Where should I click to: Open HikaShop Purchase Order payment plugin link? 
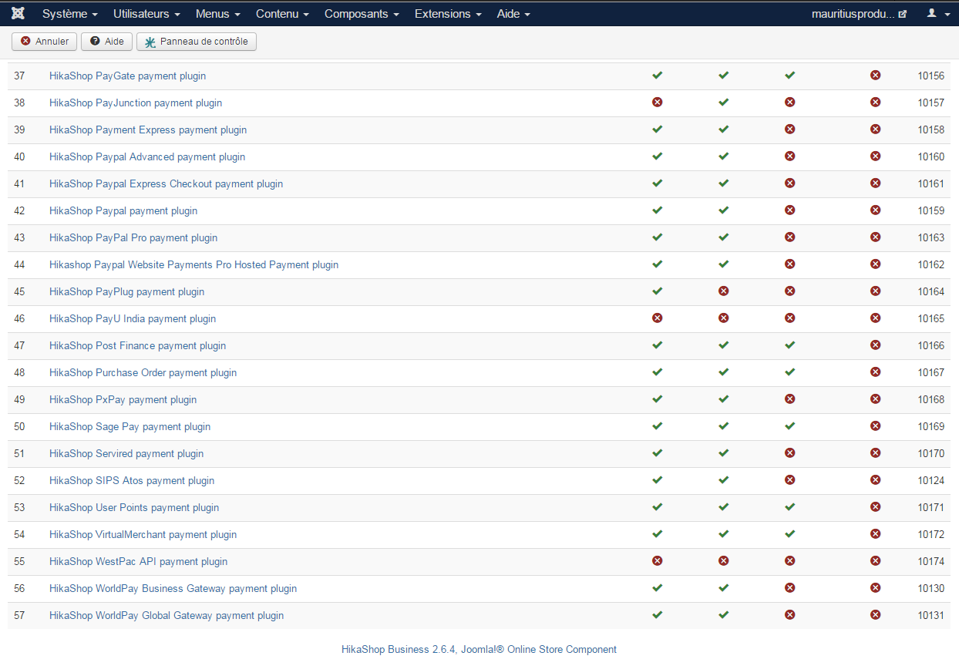coord(143,372)
